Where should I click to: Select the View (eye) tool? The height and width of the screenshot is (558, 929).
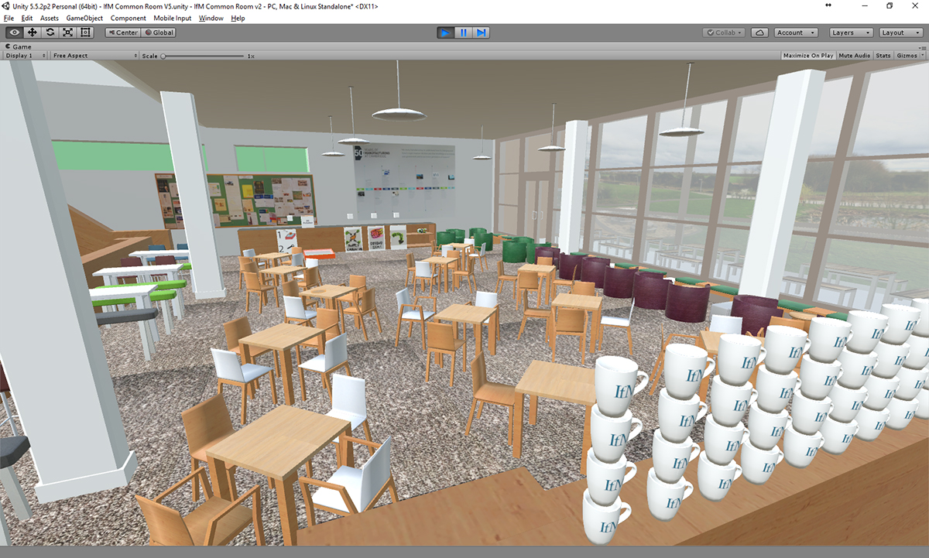click(15, 33)
